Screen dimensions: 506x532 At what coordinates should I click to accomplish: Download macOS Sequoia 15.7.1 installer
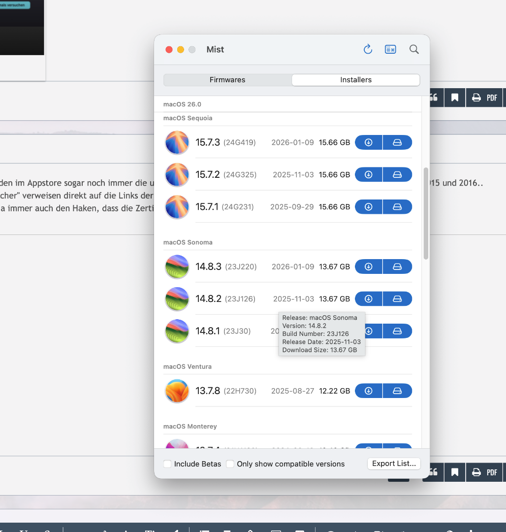click(x=368, y=207)
